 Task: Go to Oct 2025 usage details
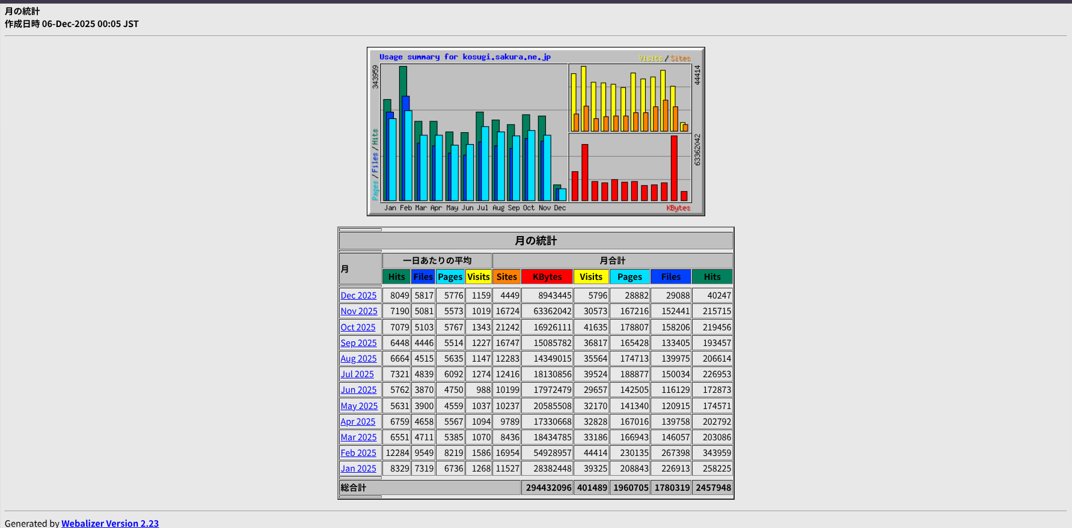(x=358, y=327)
